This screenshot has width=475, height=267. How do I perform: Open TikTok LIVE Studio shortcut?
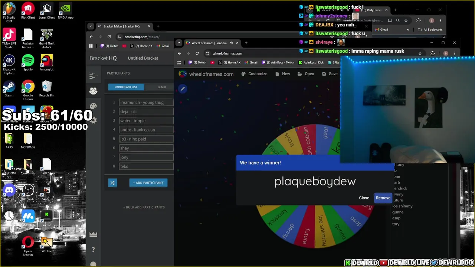9,39
